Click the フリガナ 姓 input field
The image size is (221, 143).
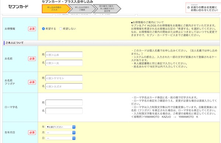[x=64, y=78]
